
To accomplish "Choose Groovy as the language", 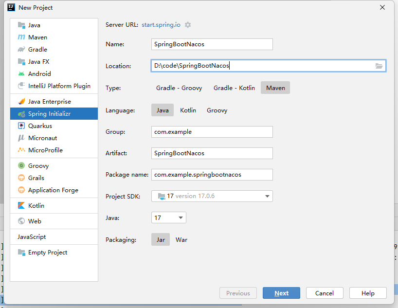I will 217,110.
